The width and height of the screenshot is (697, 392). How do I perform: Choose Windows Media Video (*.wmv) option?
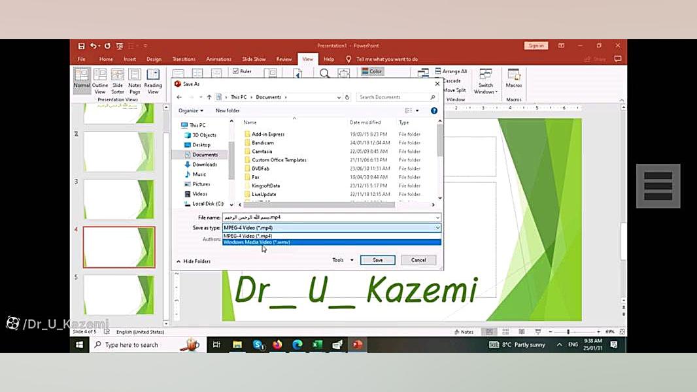[x=331, y=242]
